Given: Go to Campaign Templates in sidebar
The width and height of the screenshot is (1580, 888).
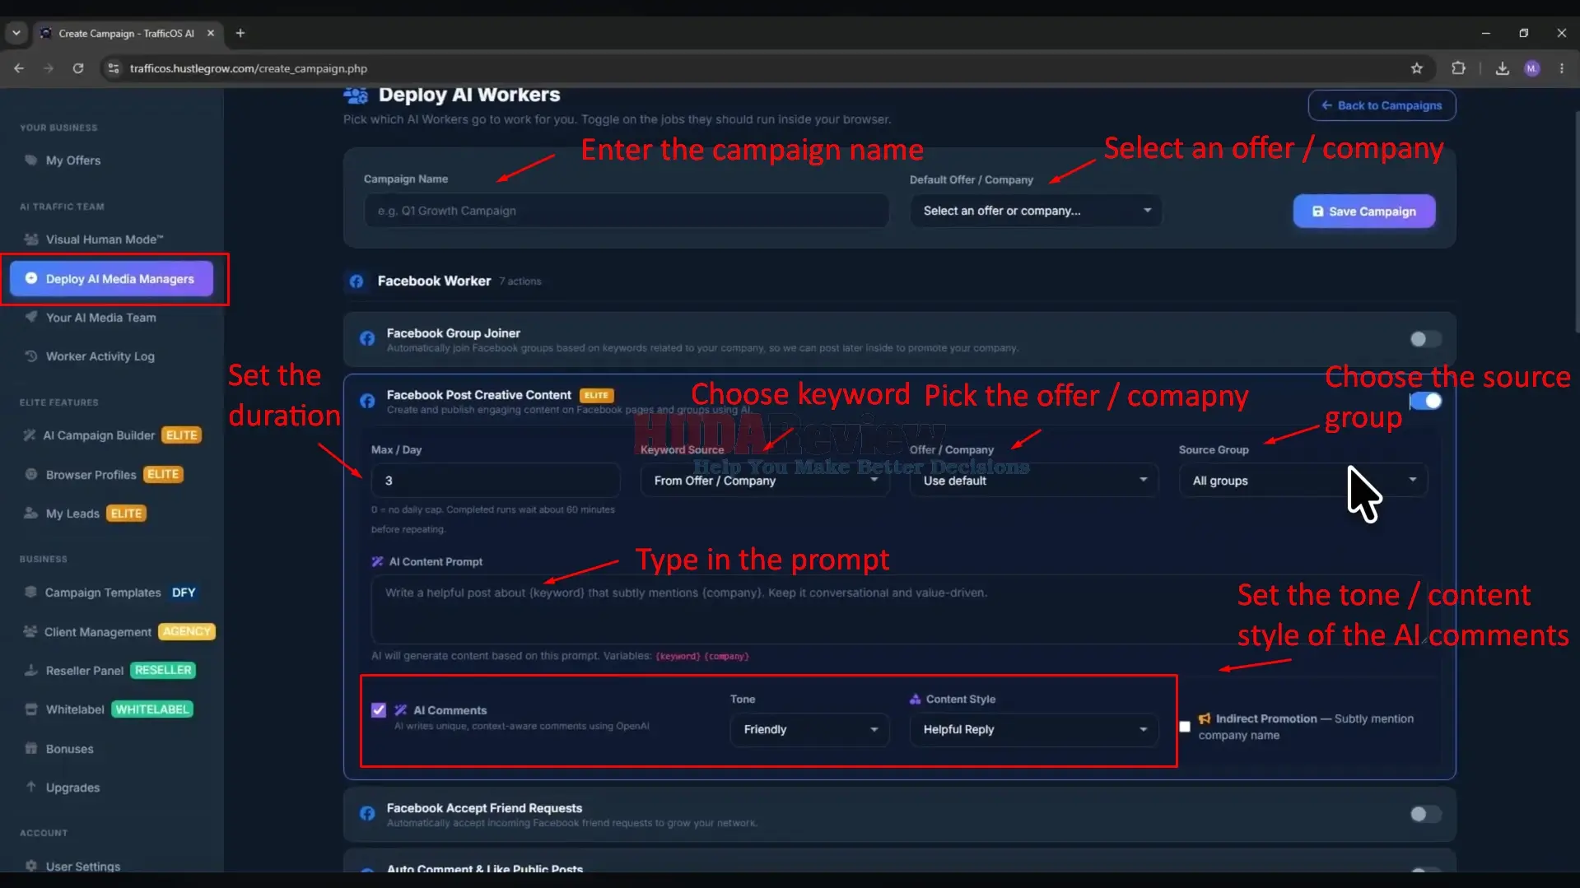Looking at the screenshot, I should (x=103, y=593).
